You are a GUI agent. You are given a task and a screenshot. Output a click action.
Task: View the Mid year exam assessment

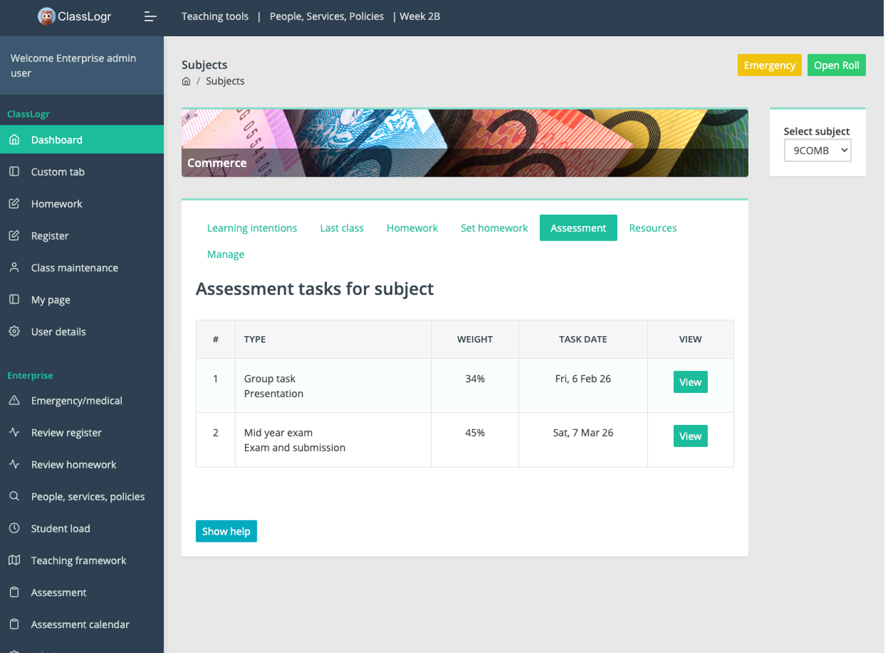click(690, 436)
